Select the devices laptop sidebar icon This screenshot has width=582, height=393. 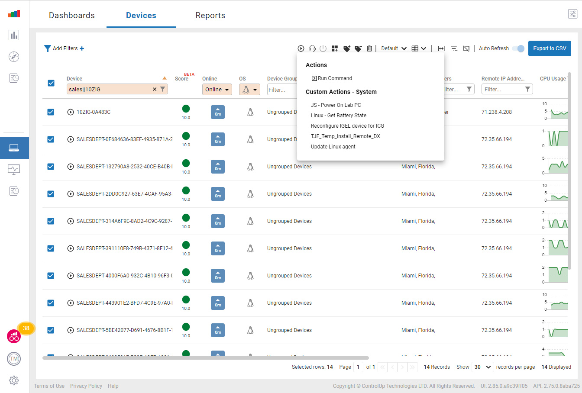click(x=14, y=148)
